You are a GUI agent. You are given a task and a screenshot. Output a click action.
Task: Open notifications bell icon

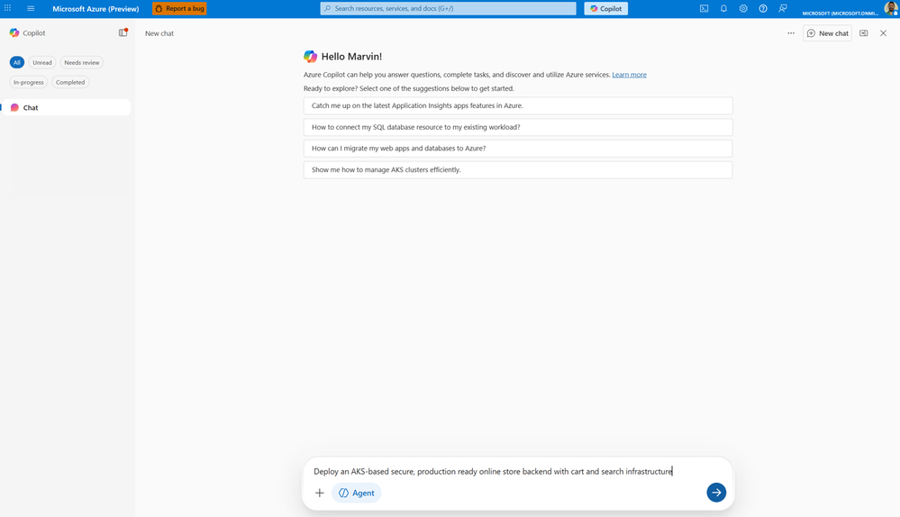(723, 9)
